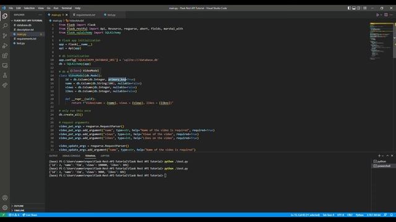
Task: Switch to the Jupyter panel tab
Action: (105, 156)
